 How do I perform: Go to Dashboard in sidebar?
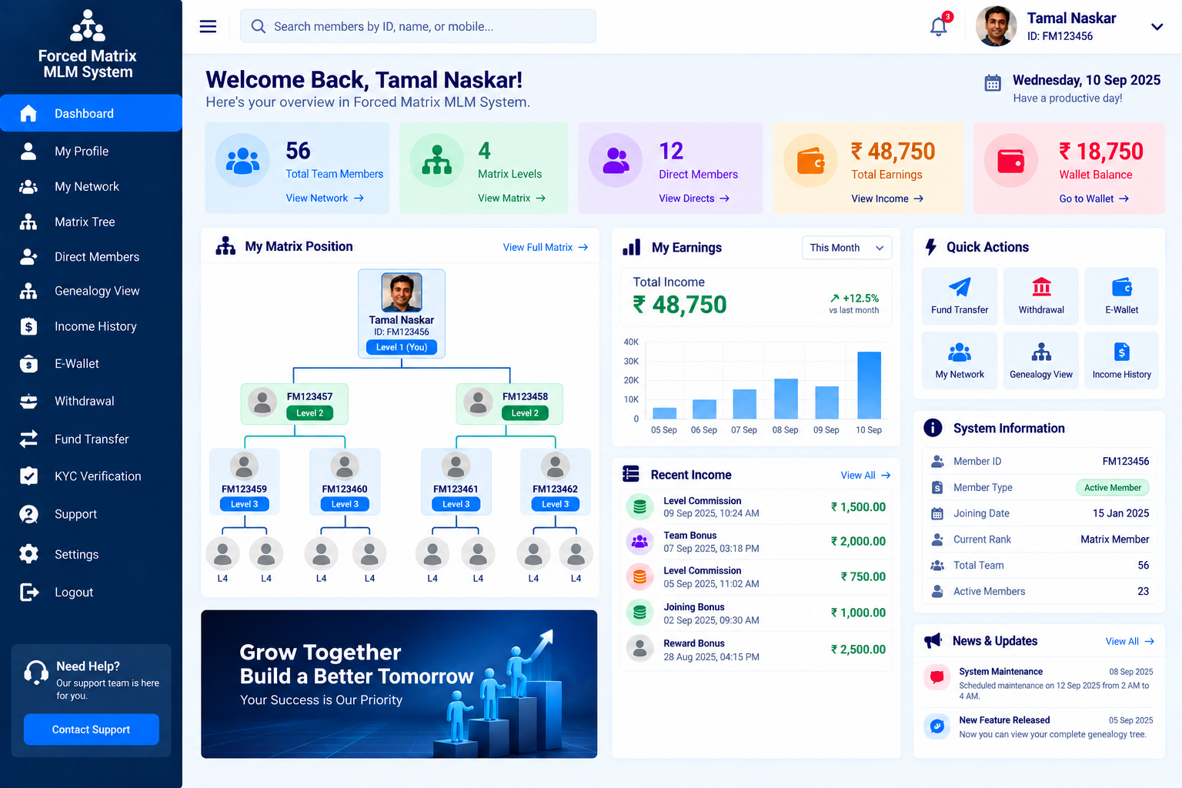(x=91, y=113)
